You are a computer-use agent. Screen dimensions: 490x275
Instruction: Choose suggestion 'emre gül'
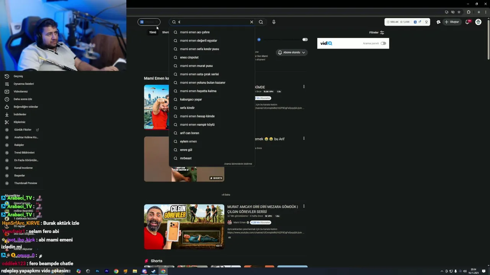(212, 150)
